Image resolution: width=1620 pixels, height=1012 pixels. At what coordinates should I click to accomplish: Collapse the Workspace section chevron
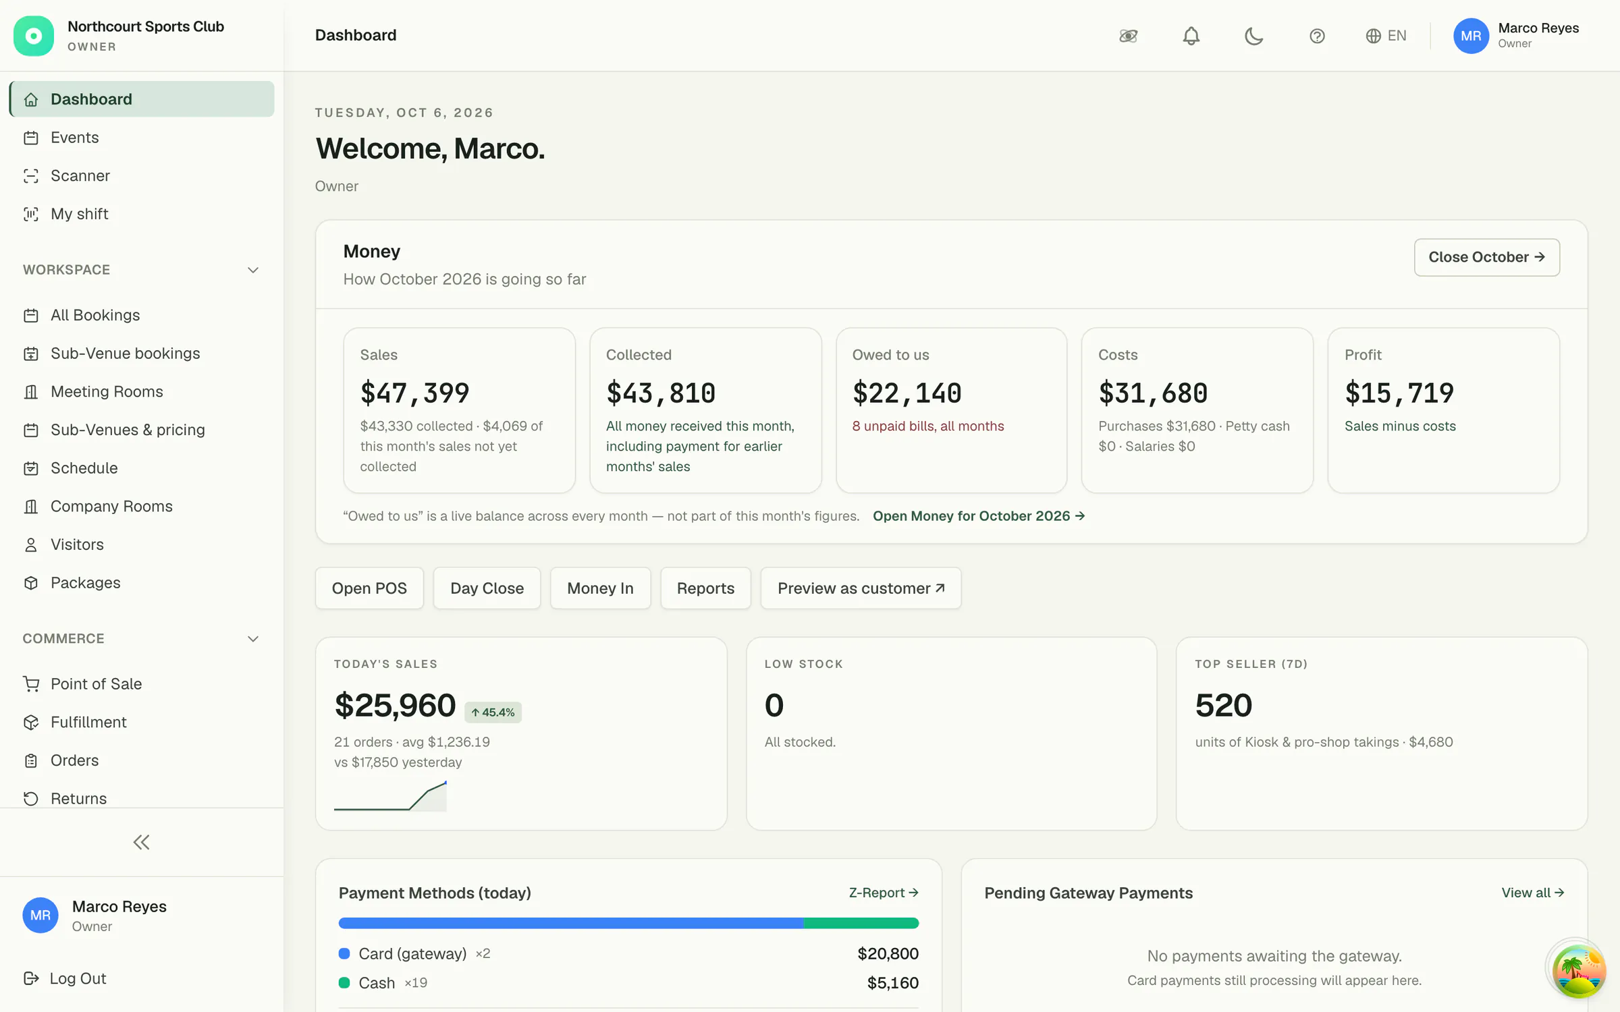(x=253, y=270)
